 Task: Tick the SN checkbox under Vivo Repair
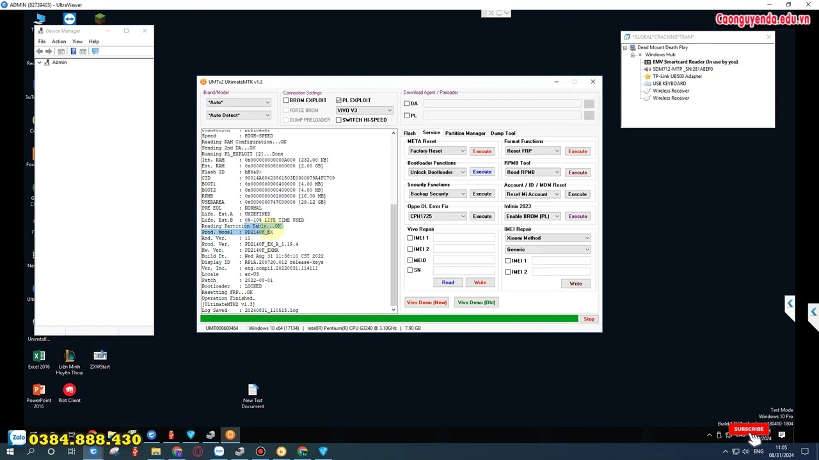pyautogui.click(x=410, y=270)
